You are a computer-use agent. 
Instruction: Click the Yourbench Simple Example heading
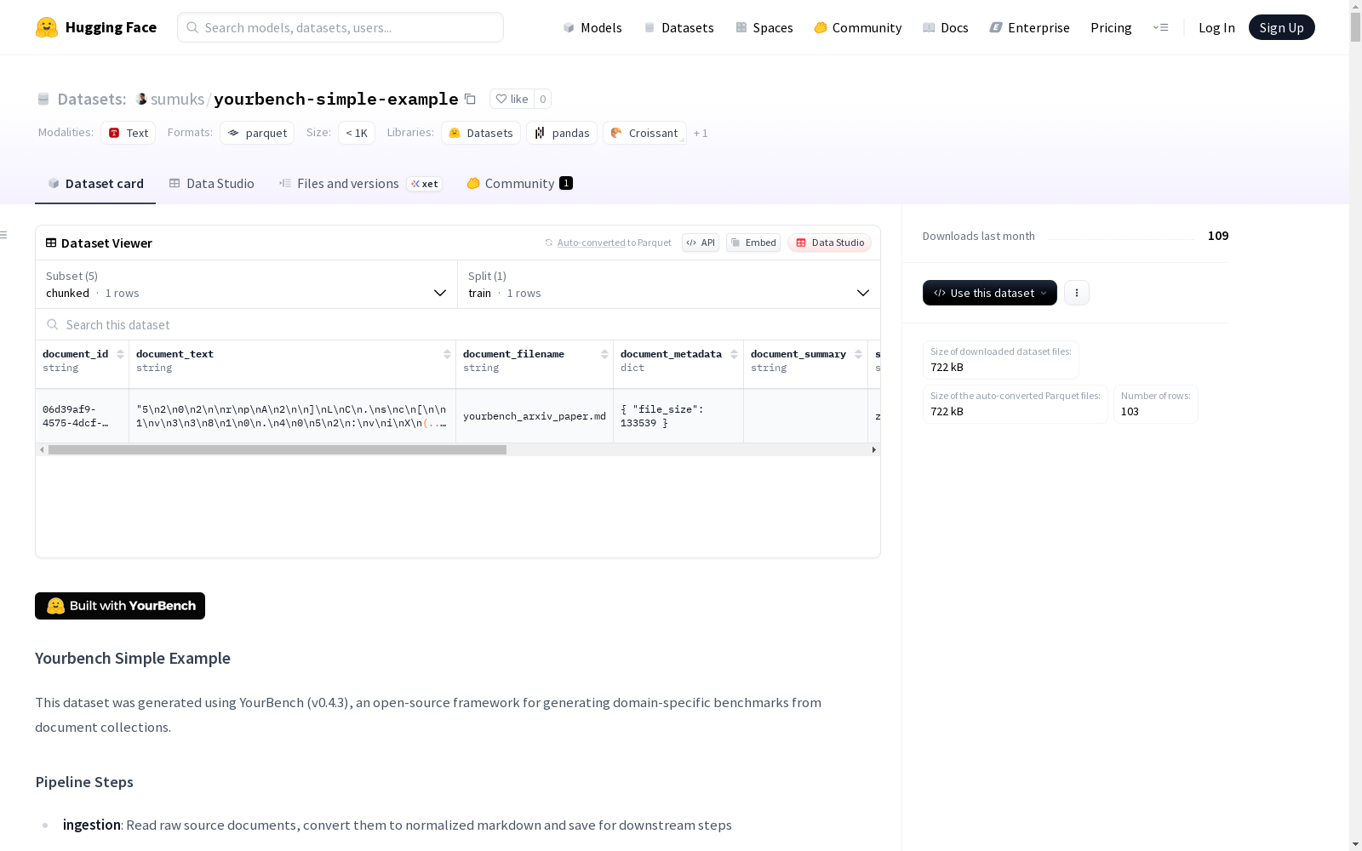point(133,658)
